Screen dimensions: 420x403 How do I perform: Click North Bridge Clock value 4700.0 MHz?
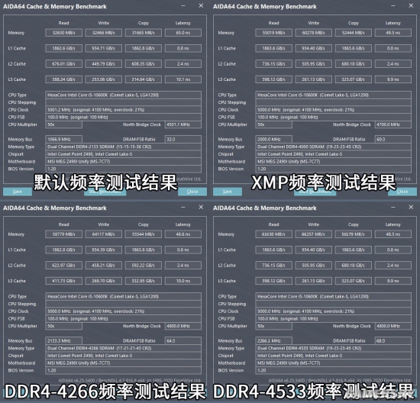(393, 124)
